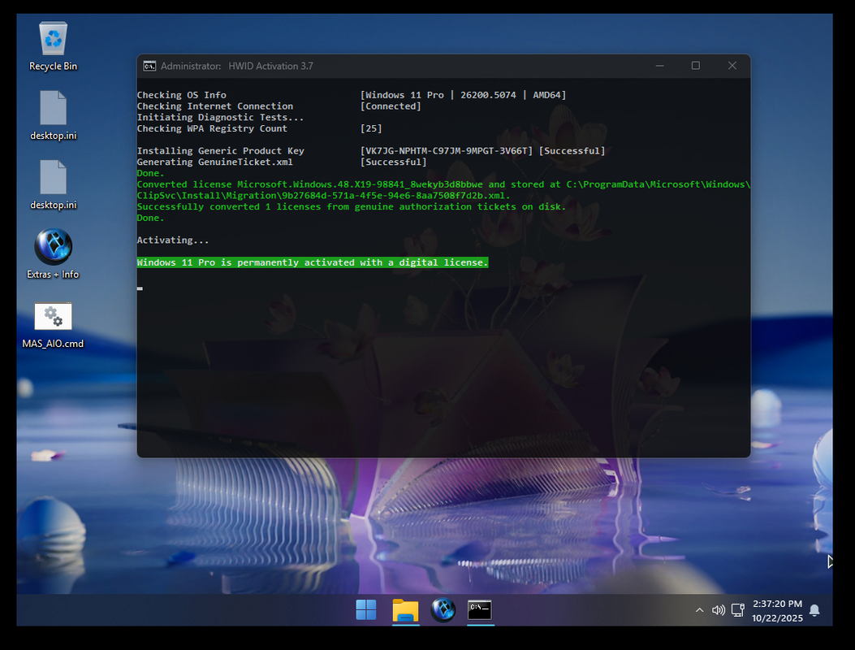Click the '[Connected]' status text
This screenshot has width=855, height=650.
point(391,106)
